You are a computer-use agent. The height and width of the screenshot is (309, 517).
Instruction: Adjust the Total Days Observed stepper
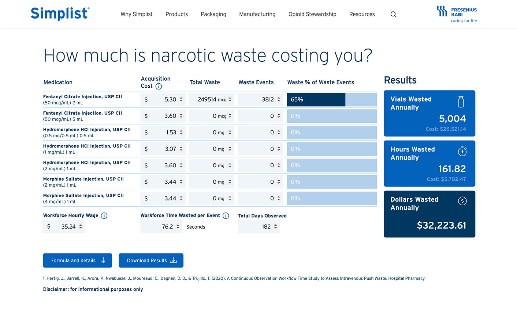point(275,226)
